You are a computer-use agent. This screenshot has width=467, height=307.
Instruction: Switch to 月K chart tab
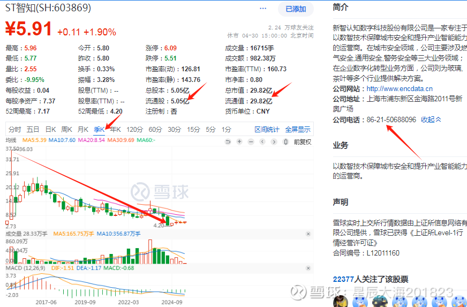click(83, 130)
